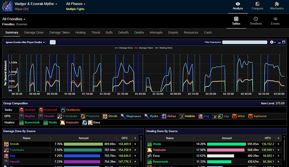Image resolution: width=289 pixels, height=167 pixels.
Task: Toggle Damage Done series in chart legend
Action: (x=124, y=48)
